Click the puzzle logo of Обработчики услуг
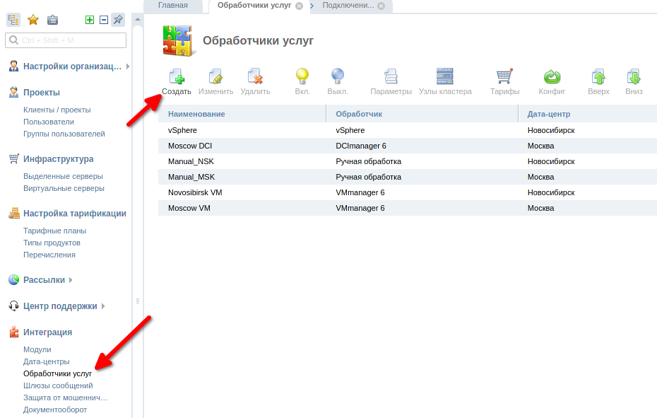The width and height of the screenshot is (657, 418). (179, 41)
